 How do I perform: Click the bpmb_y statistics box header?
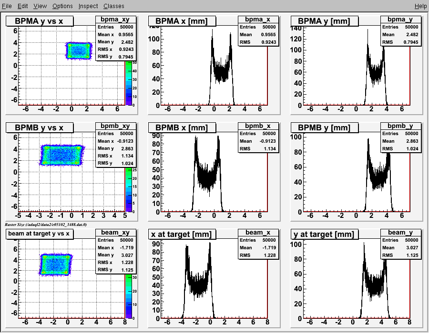(400, 126)
